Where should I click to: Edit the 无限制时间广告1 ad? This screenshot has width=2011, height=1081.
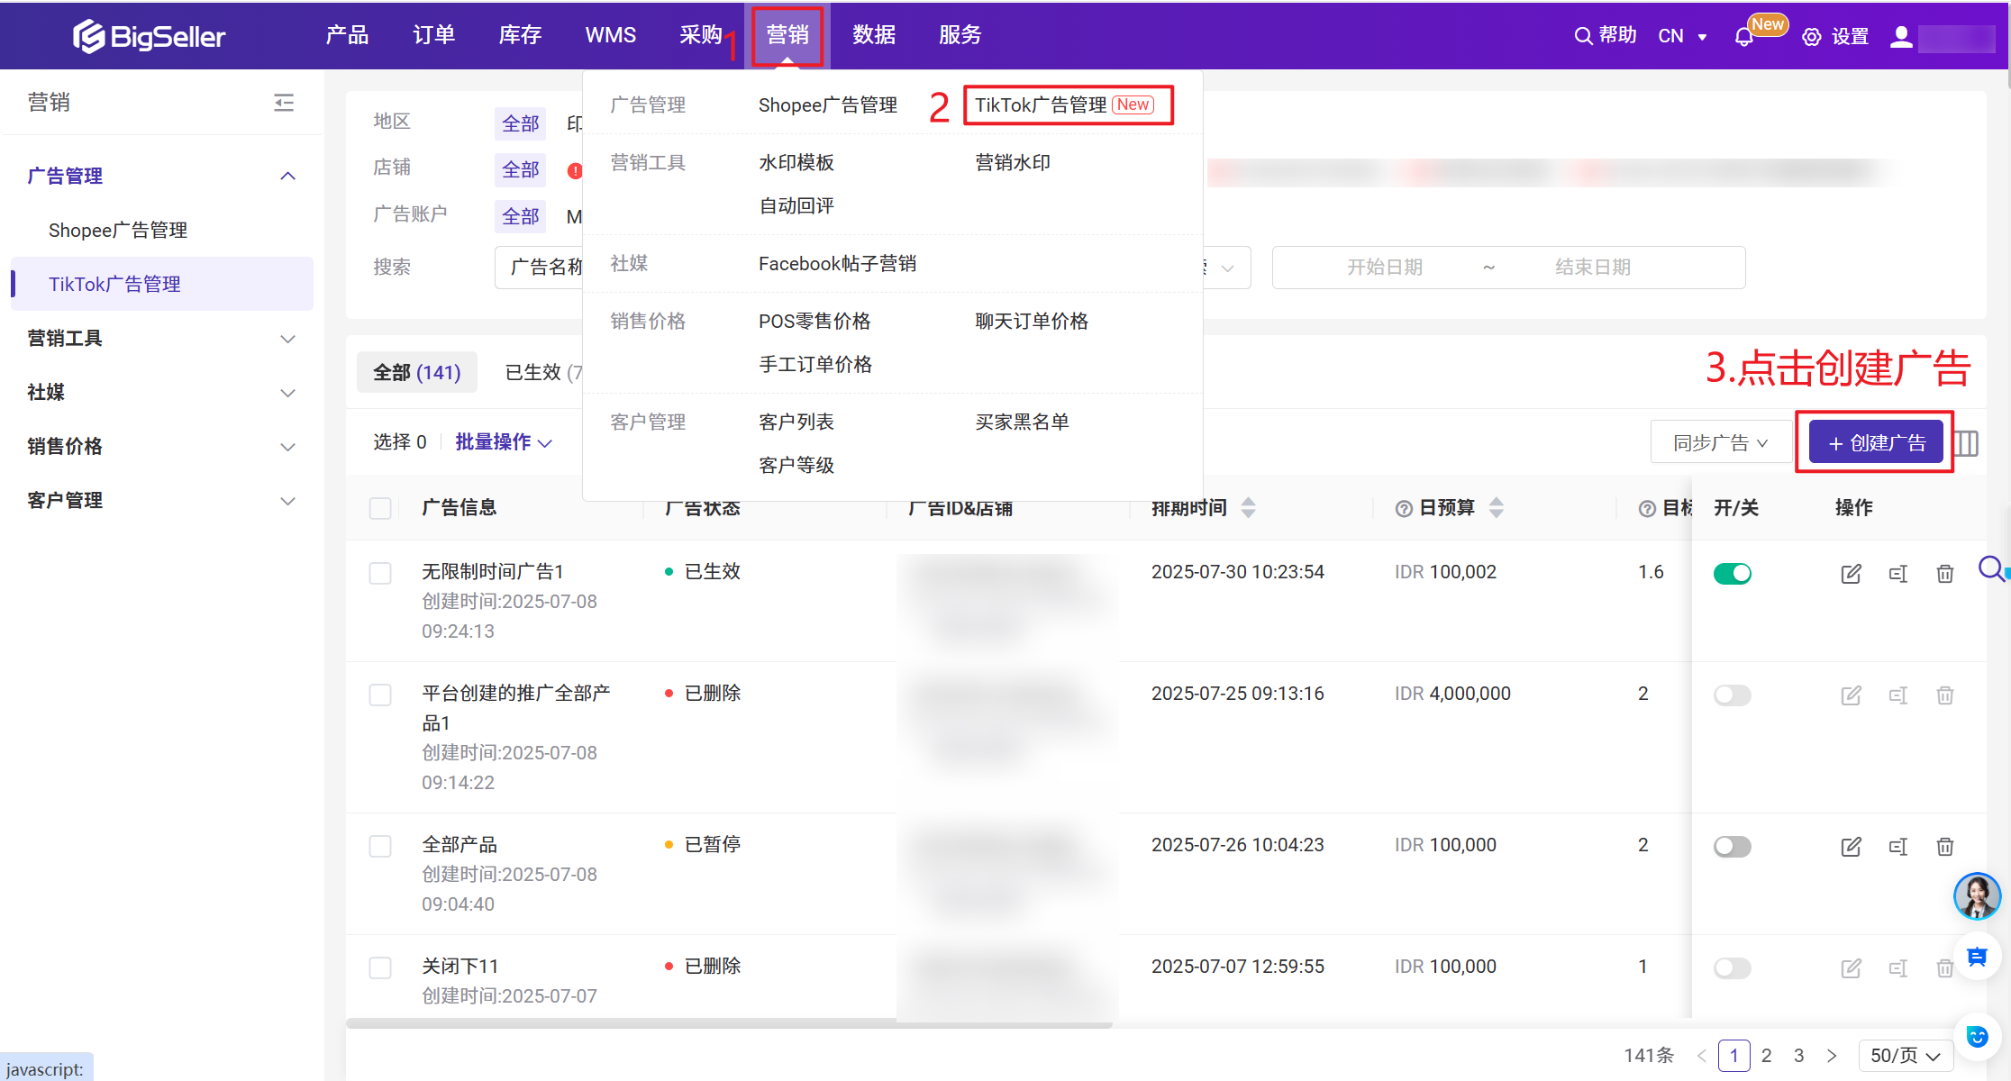1851,574
